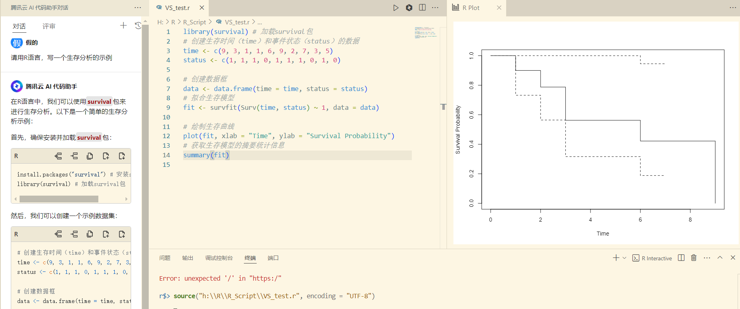The image size is (740, 309).
Task: Click the left scroll arrow of install.packages block
Action: [15, 199]
